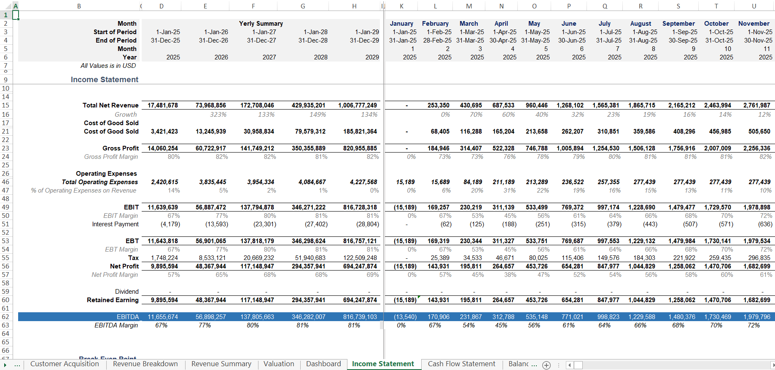Click horizontal scrollbar right arrow
This screenshot has height=370, width=775.
[772, 365]
